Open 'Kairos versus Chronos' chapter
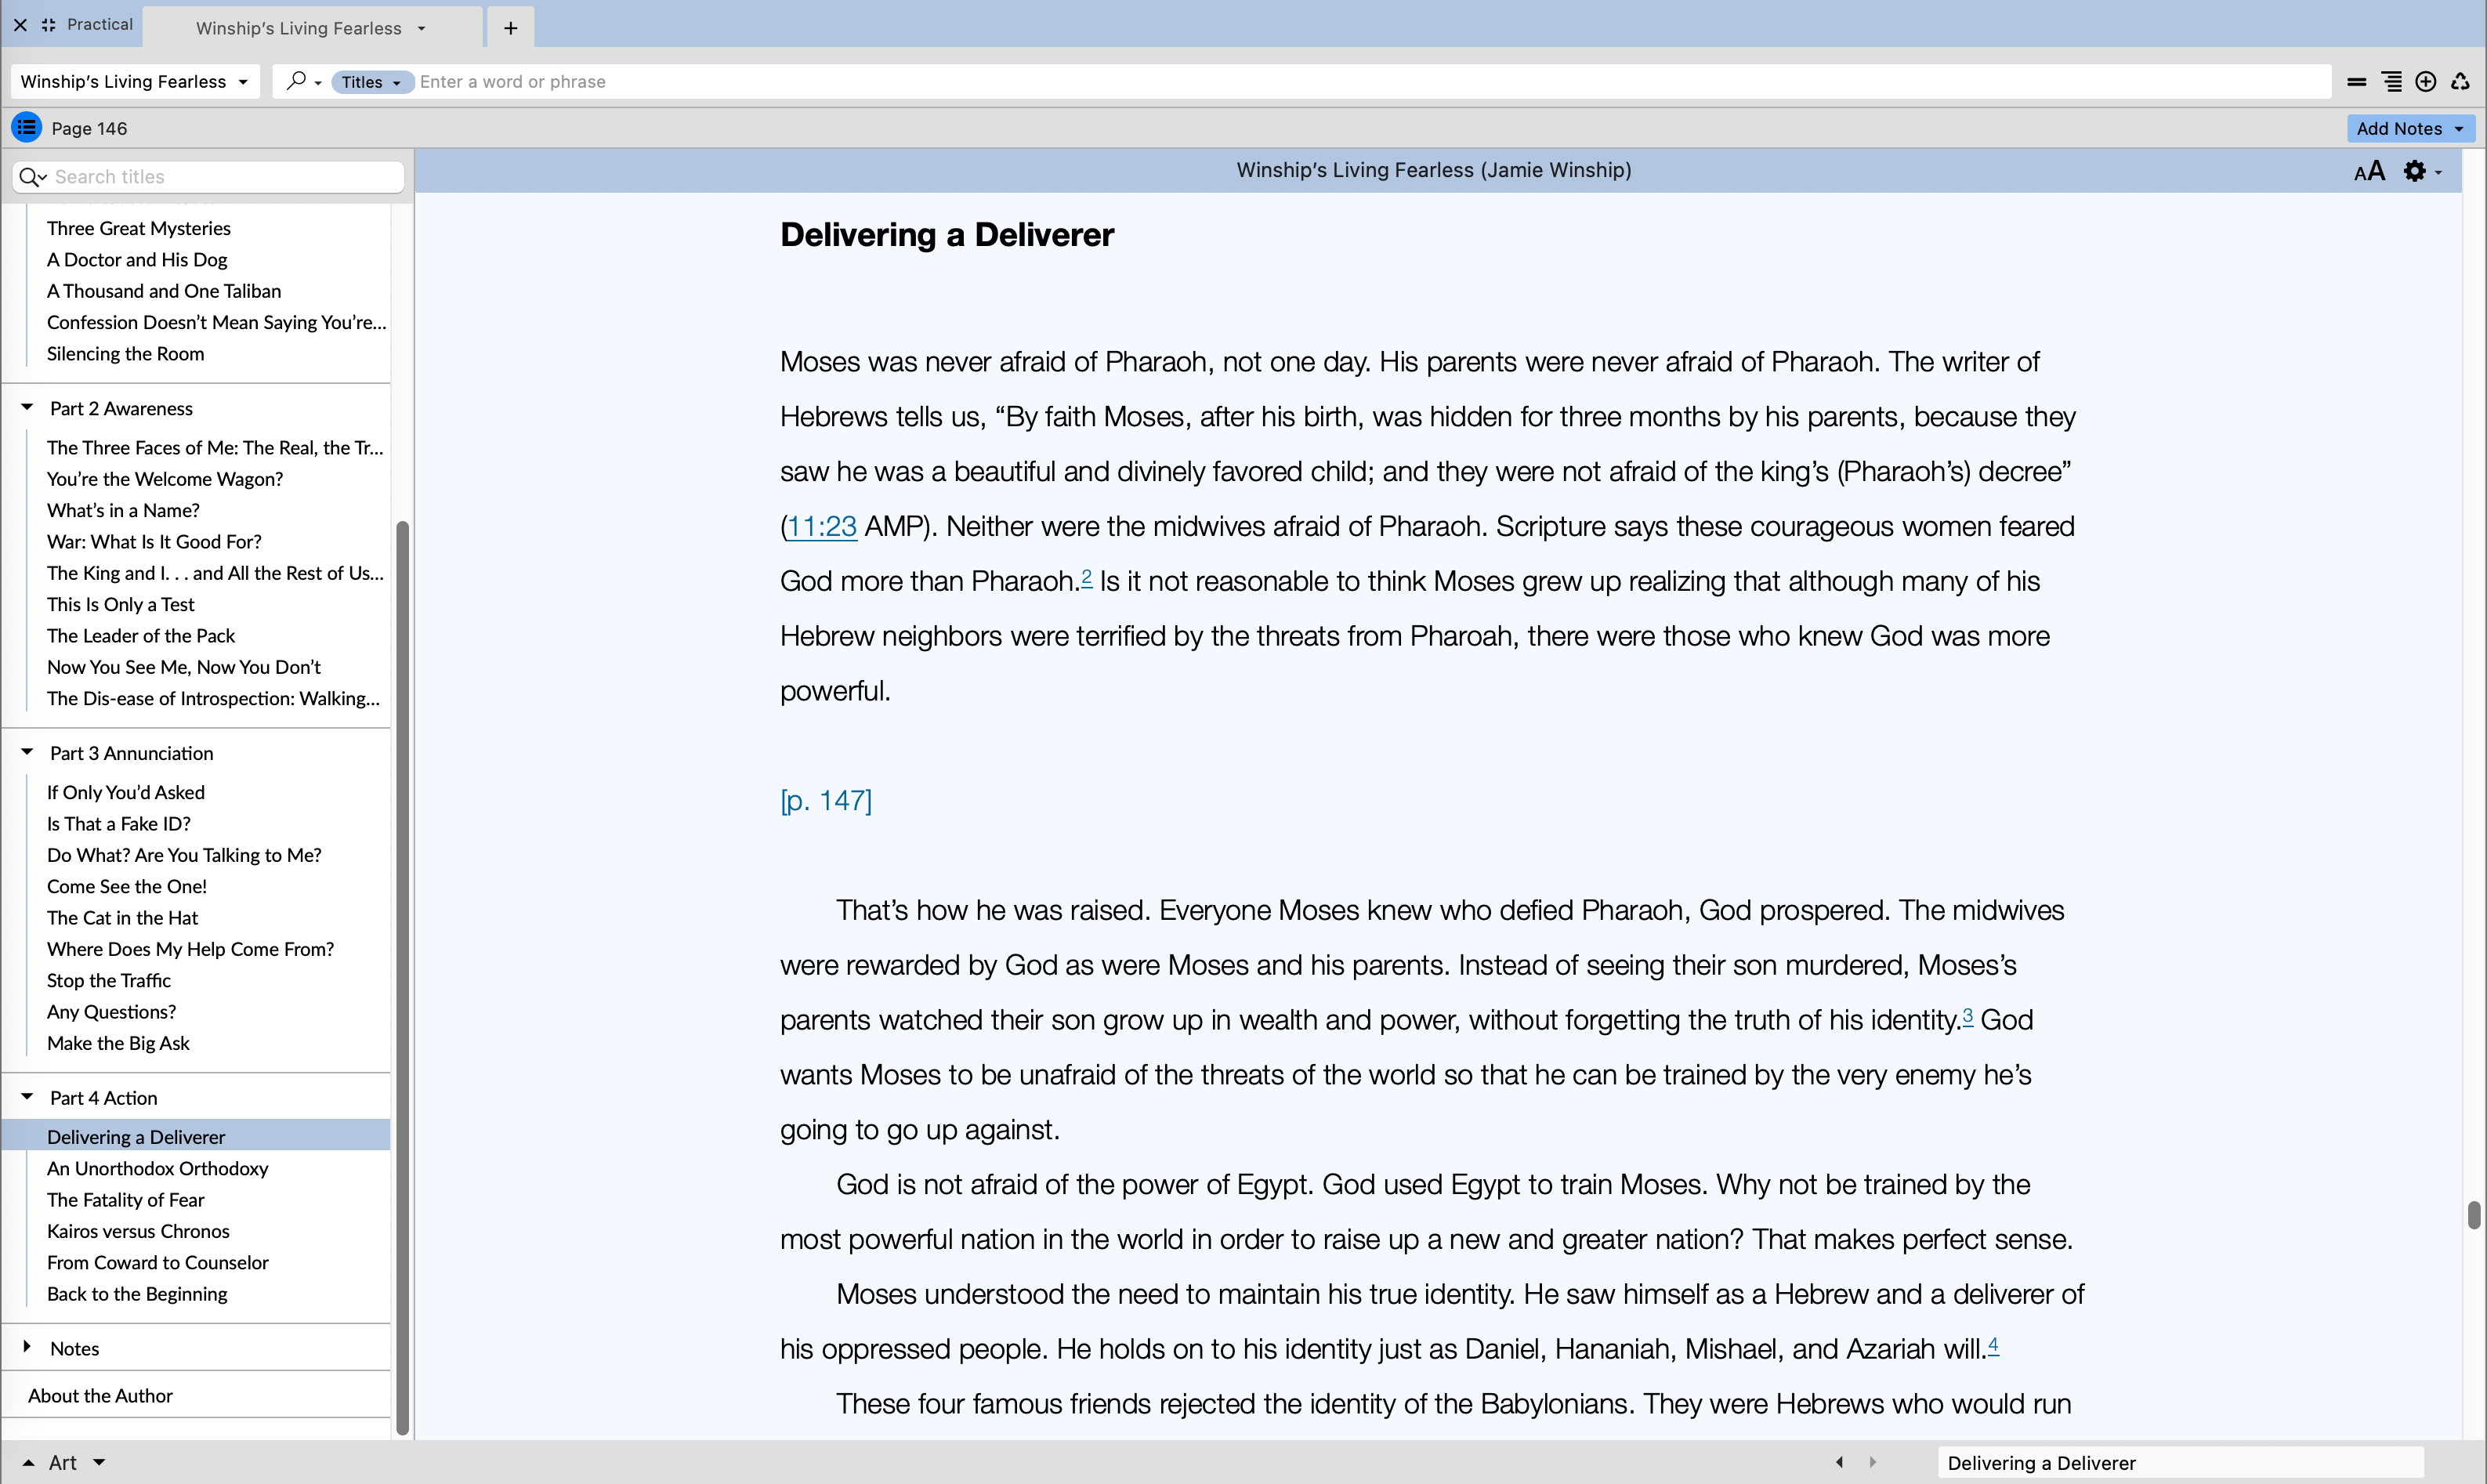The width and height of the screenshot is (2487, 1484). tap(138, 1231)
